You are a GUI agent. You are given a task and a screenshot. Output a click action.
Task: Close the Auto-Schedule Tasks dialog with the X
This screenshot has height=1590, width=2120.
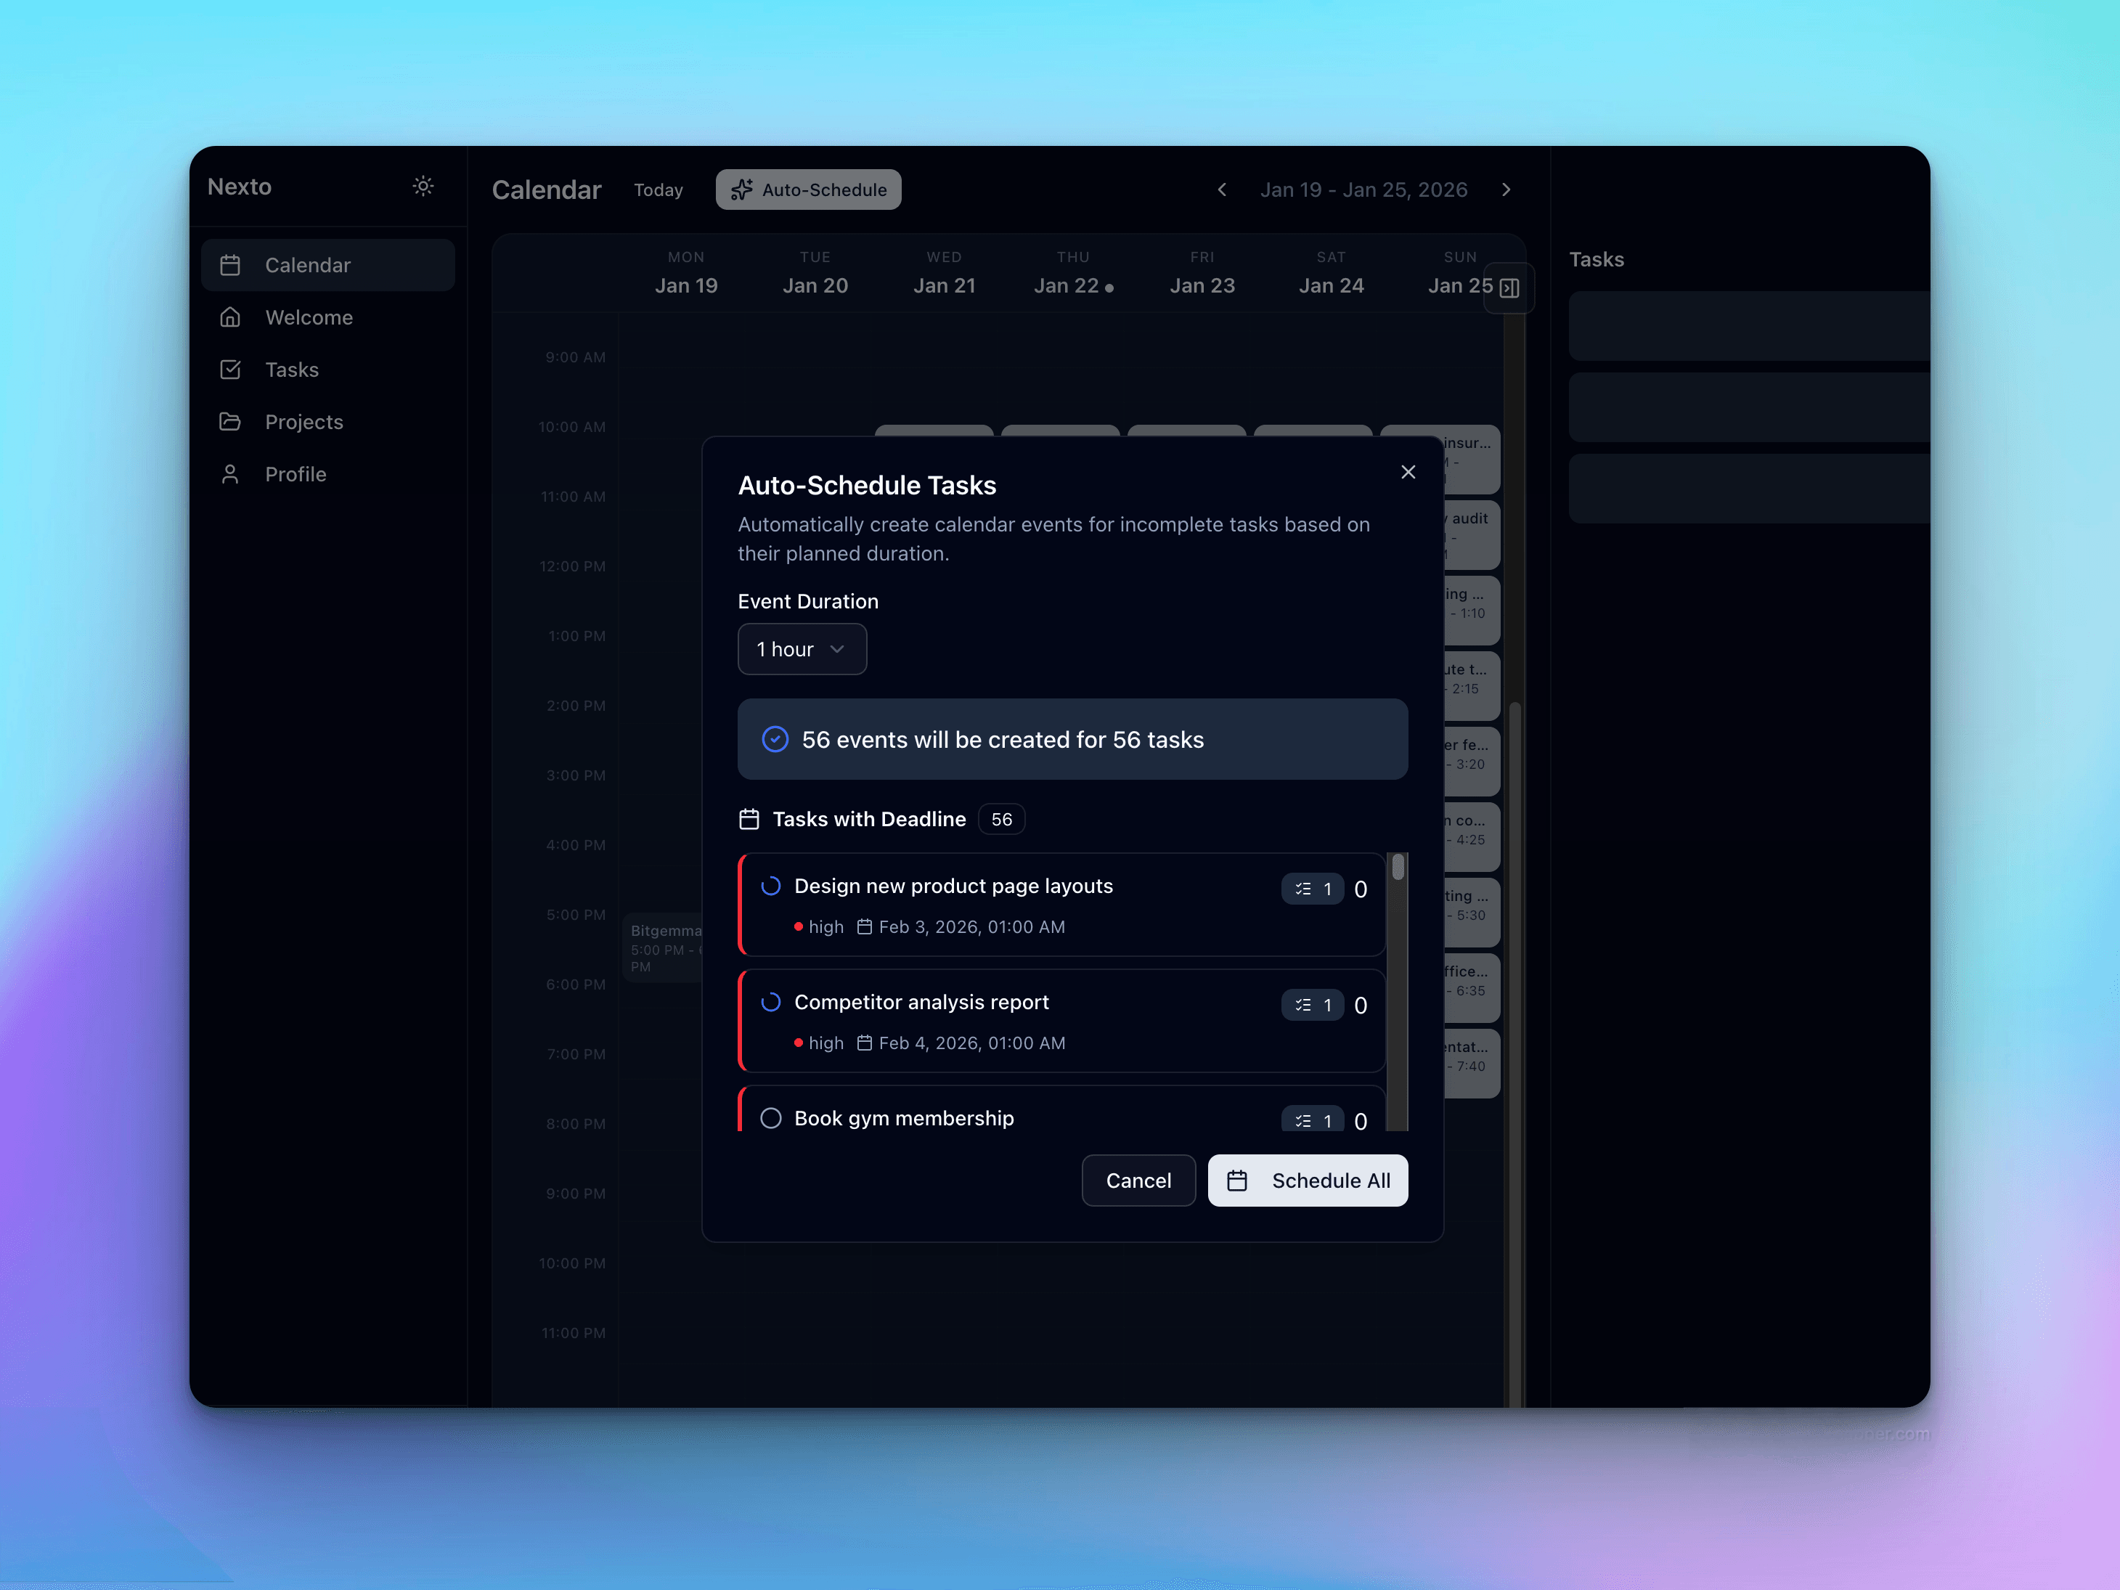(x=1408, y=471)
